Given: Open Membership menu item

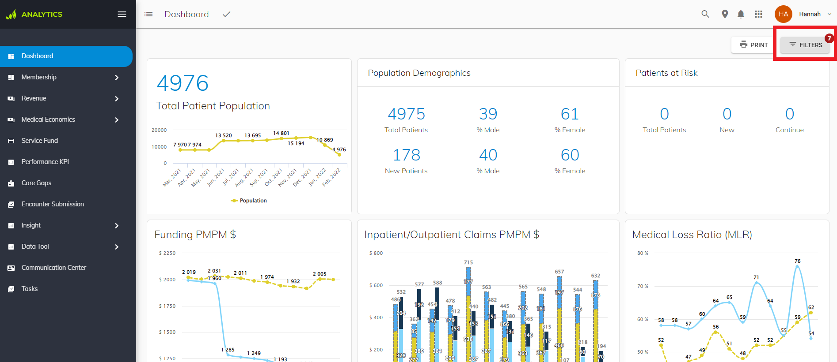Looking at the screenshot, I should click(66, 78).
